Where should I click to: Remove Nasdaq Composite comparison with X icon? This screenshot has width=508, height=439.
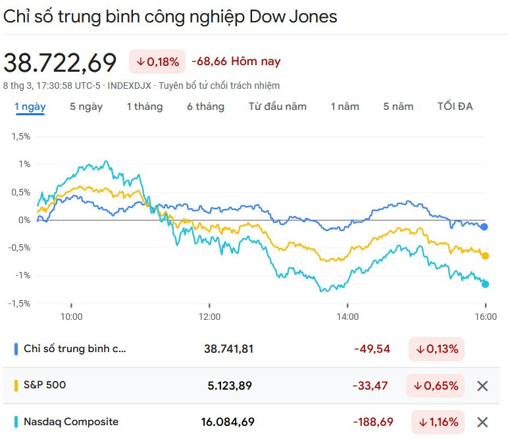(482, 422)
